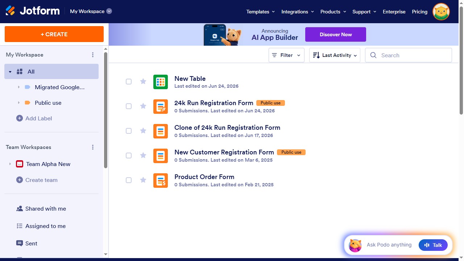The height and width of the screenshot is (261, 464).
Task: Expand the Team Alpha New workspace
Action: pyautogui.click(x=10, y=164)
